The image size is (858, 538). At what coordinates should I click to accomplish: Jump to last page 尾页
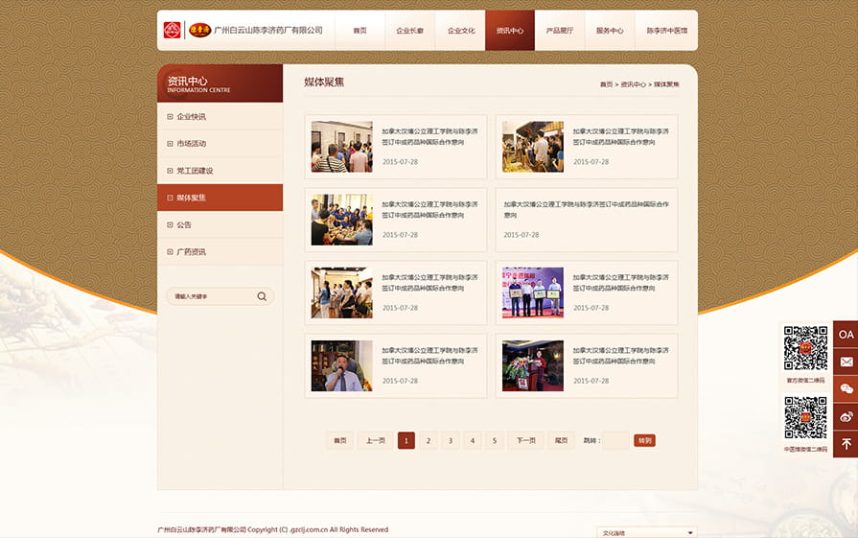pyautogui.click(x=561, y=440)
